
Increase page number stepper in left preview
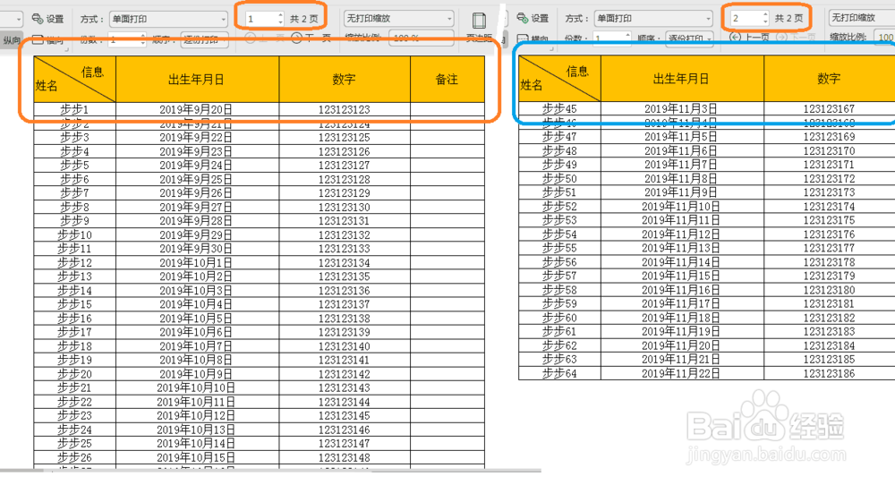click(280, 15)
